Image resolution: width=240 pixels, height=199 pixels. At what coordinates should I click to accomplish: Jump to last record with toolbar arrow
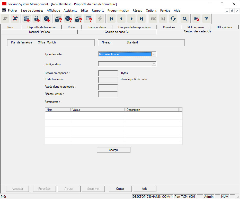[x=141, y=19]
